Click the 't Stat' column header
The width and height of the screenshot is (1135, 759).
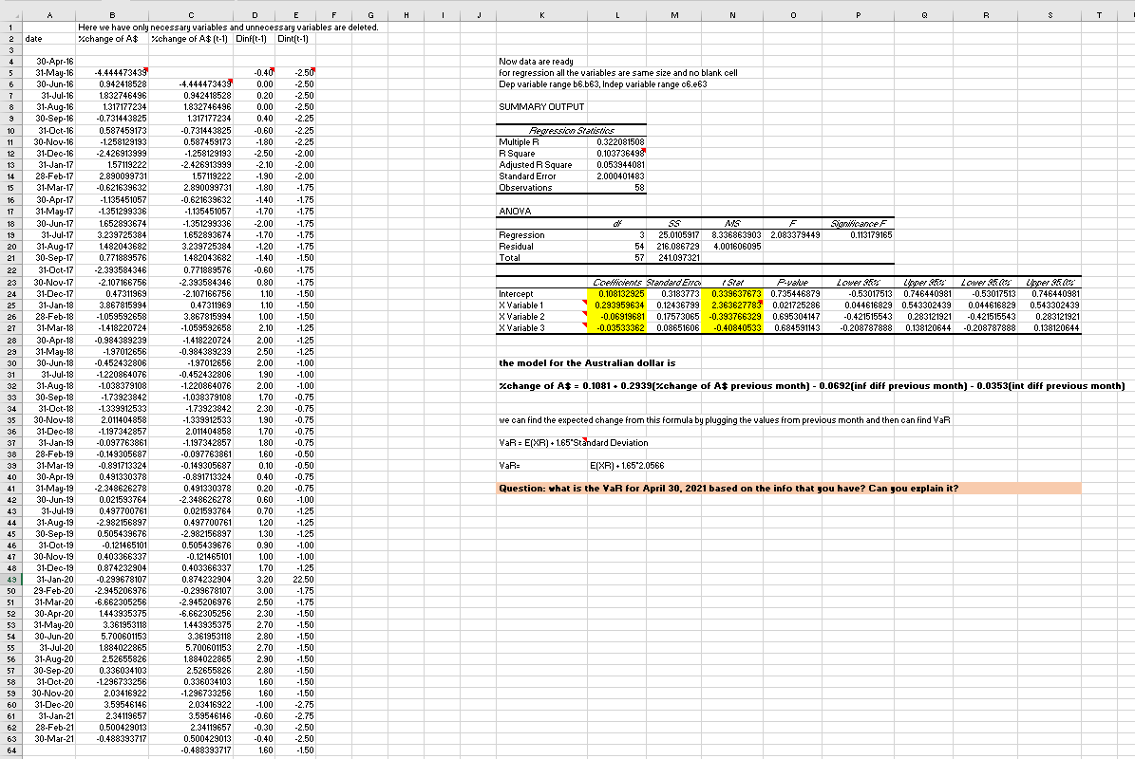point(732,283)
